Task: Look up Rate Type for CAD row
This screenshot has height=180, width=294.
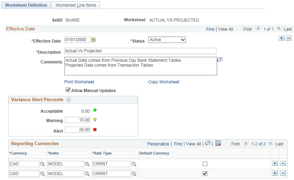Action: pos(134,164)
